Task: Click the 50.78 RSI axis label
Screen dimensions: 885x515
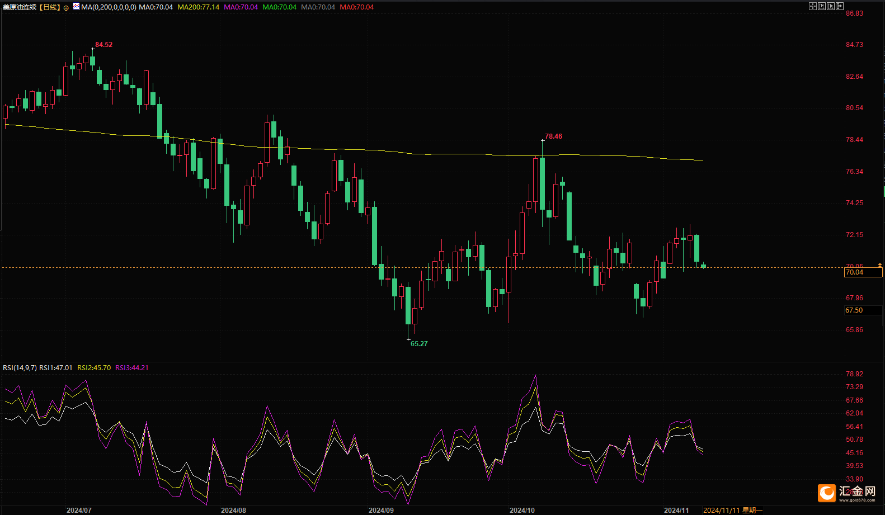Action: pyautogui.click(x=854, y=440)
